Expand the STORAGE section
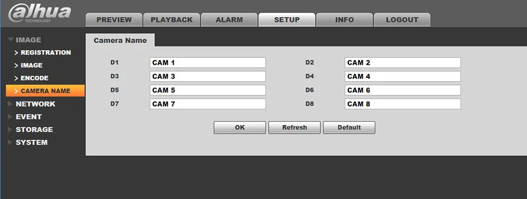Image resolution: width=527 pixels, height=199 pixels. pos(34,130)
